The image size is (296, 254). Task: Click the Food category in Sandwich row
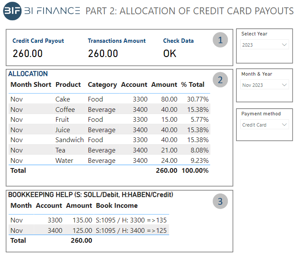point(95,140)
